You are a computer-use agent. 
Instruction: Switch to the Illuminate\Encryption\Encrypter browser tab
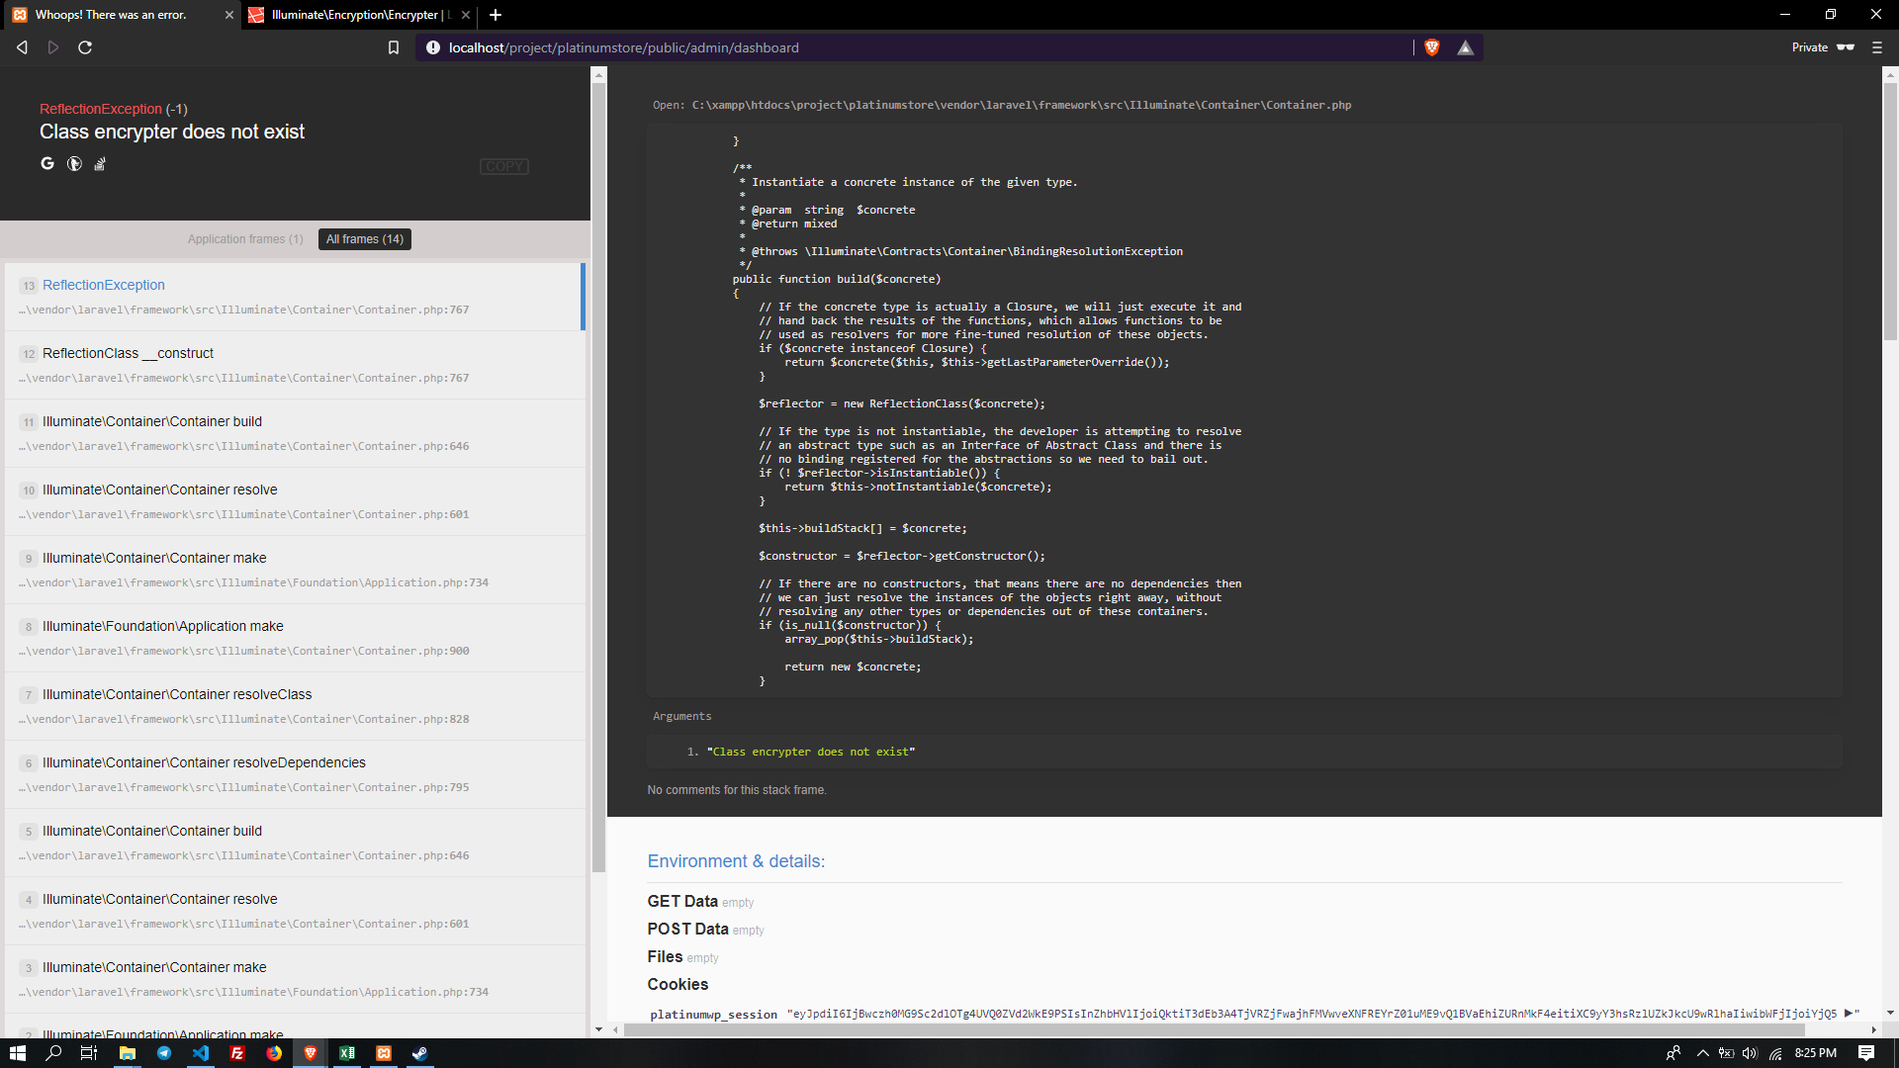click(x=356, y=15)
